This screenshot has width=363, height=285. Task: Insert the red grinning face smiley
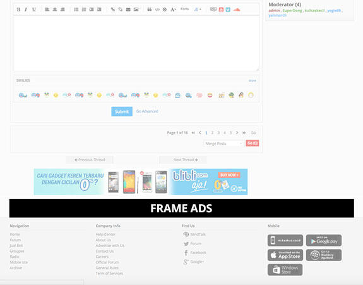click(210, 95)
